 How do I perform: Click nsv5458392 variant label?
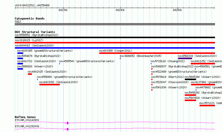[x=203, y=93]
